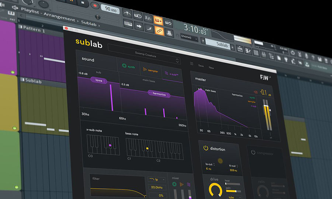Enable wait-for-input before recording icon
The image size is (332, 199).
coord(138,16)
